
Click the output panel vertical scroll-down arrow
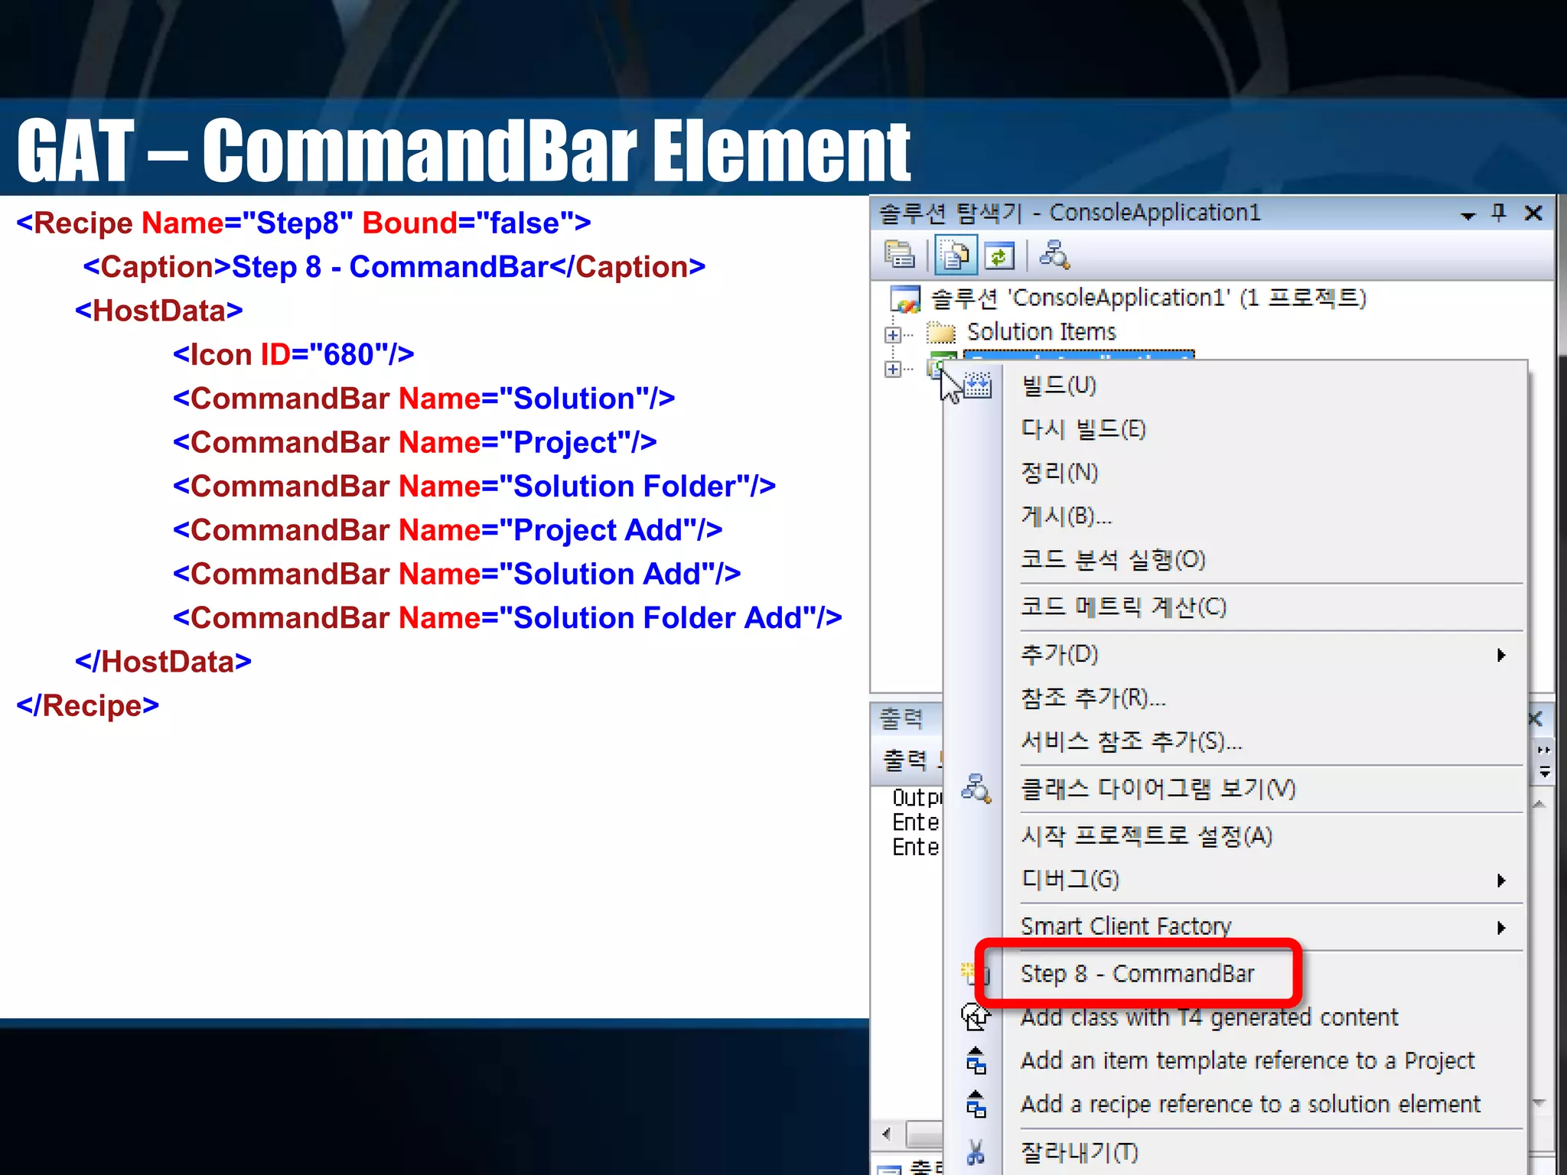1539,1102
